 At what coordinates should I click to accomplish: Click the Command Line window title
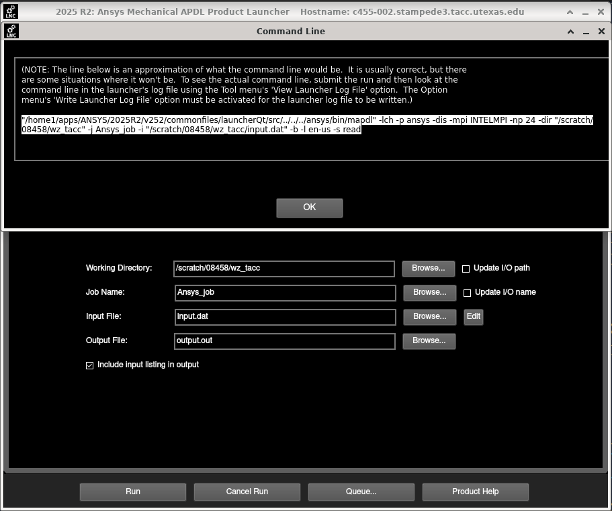pos(291,31)
